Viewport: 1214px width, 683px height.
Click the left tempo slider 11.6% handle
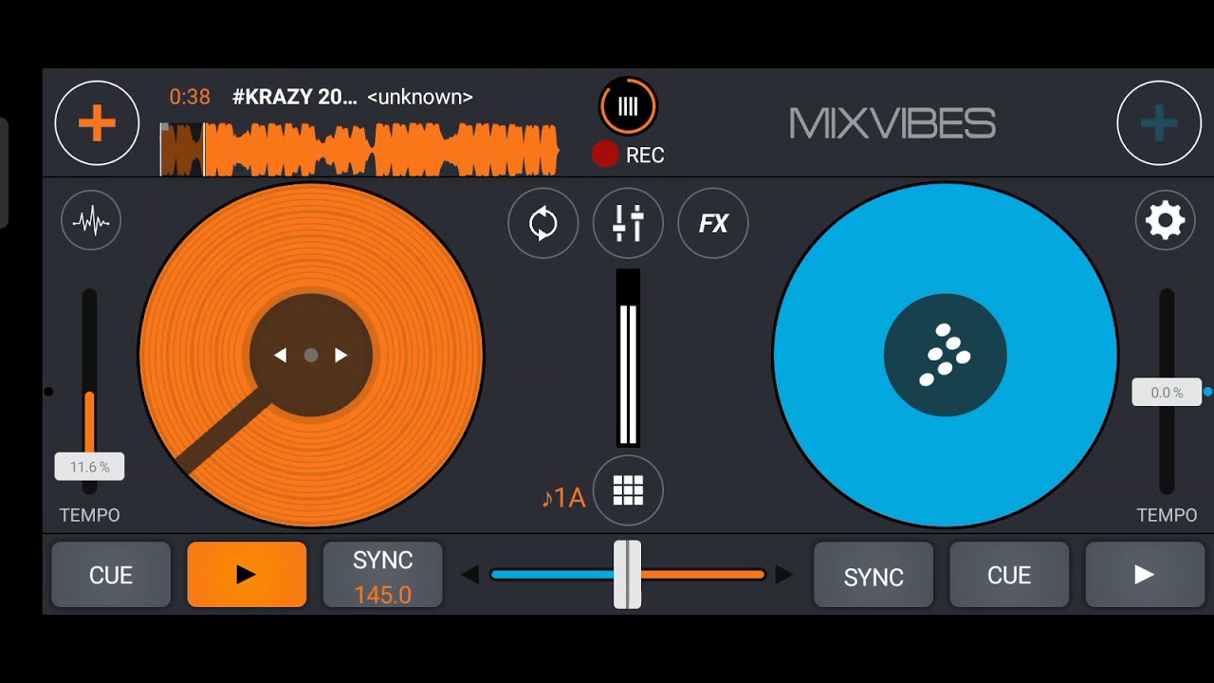click(89, 467)
